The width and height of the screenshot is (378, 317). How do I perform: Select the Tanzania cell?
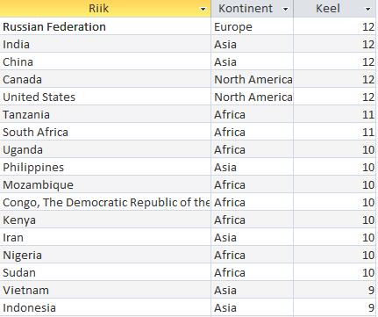pos(105,114)
